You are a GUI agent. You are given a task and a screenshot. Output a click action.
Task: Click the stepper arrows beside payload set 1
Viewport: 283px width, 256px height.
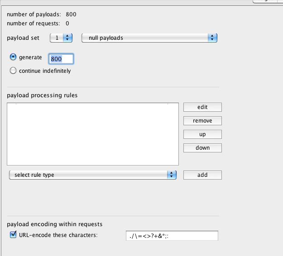68,38
